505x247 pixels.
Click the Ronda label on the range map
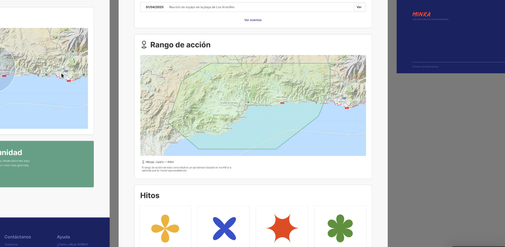coord(172,102)
